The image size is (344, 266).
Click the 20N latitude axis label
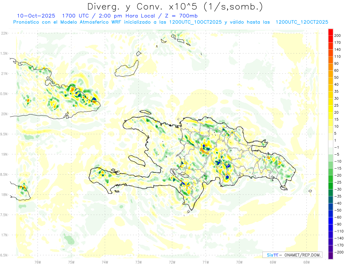[4, 114]
